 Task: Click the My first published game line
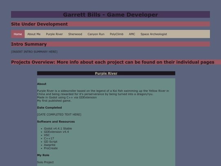54,101
